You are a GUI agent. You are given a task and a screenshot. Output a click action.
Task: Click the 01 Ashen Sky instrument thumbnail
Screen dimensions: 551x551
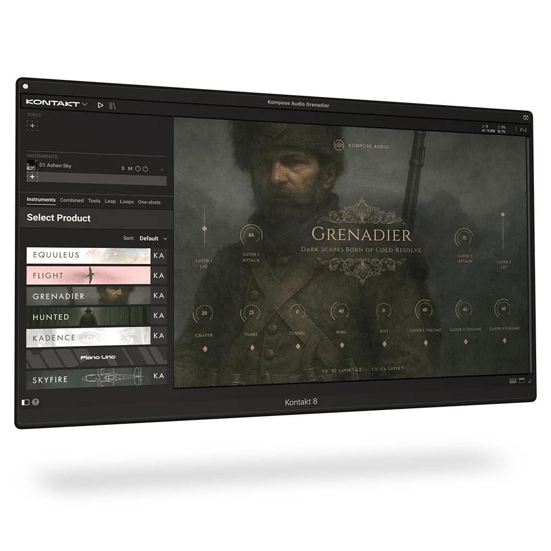click(x=33, y=165)
